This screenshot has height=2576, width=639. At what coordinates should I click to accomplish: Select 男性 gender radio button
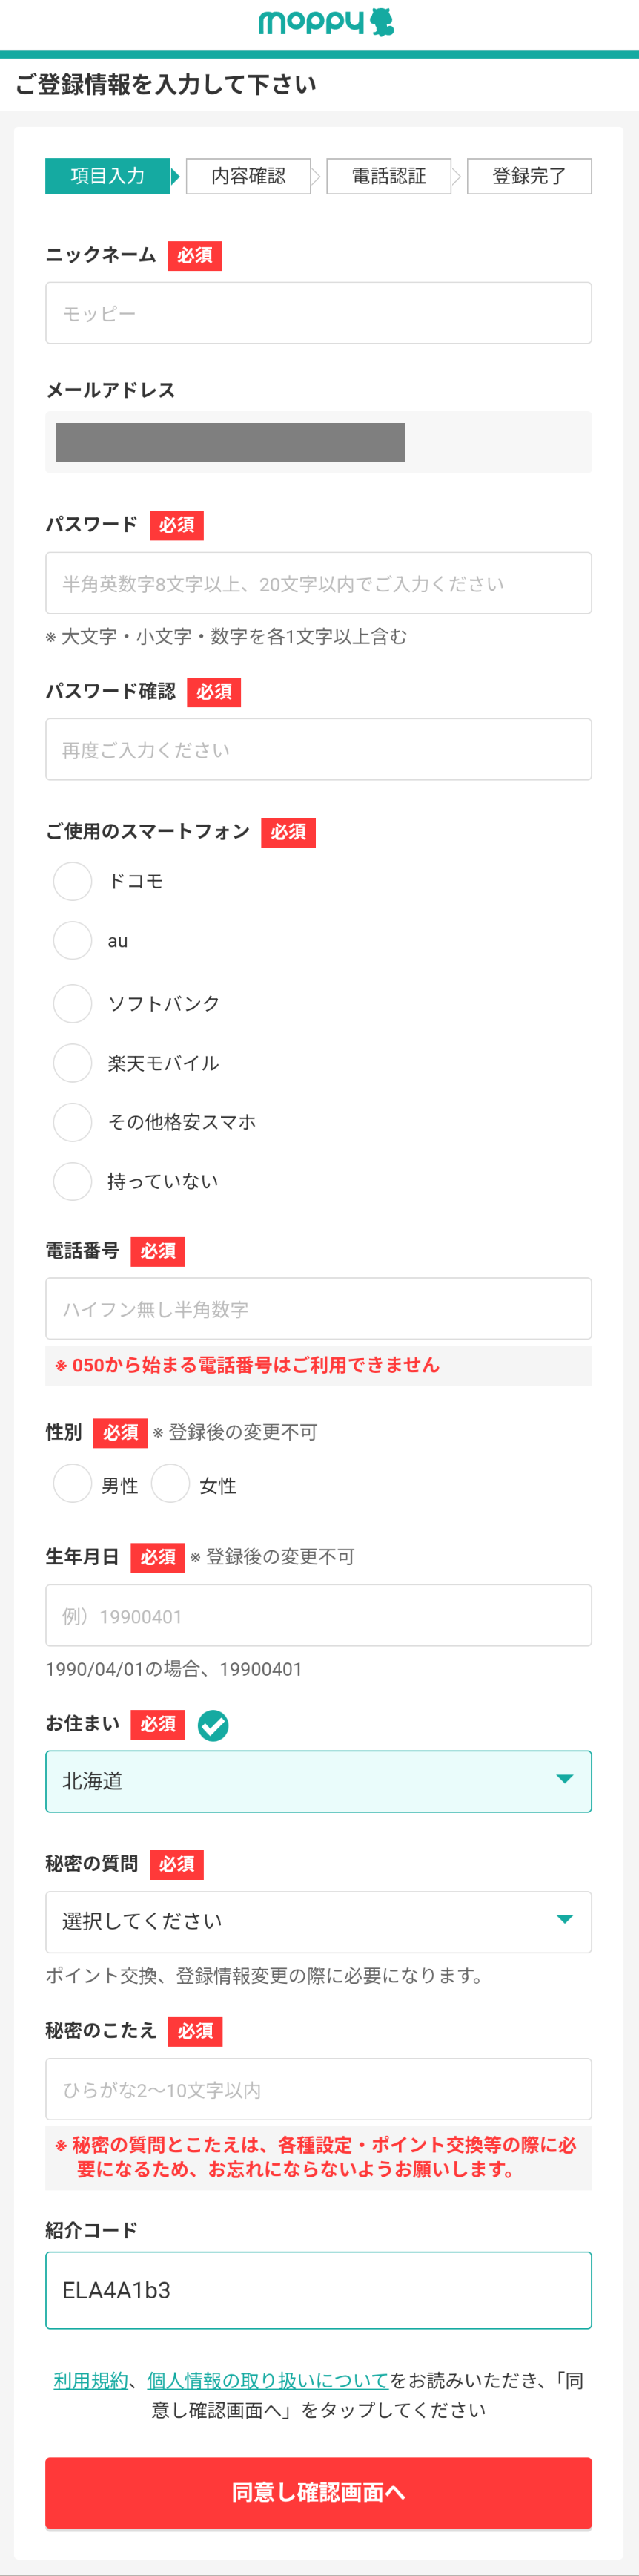pyautogui.click(x=72, y=1484)
